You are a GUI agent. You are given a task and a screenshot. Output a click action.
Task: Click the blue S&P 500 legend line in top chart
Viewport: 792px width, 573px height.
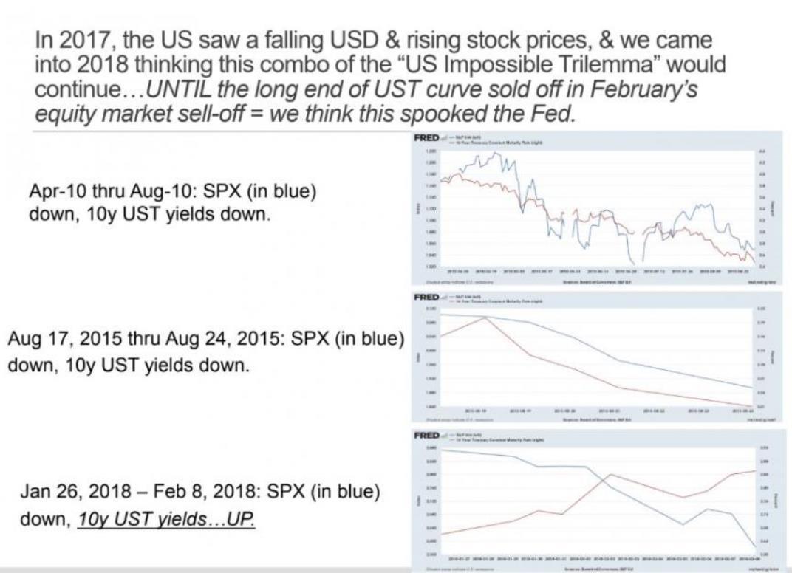point(452,136)
